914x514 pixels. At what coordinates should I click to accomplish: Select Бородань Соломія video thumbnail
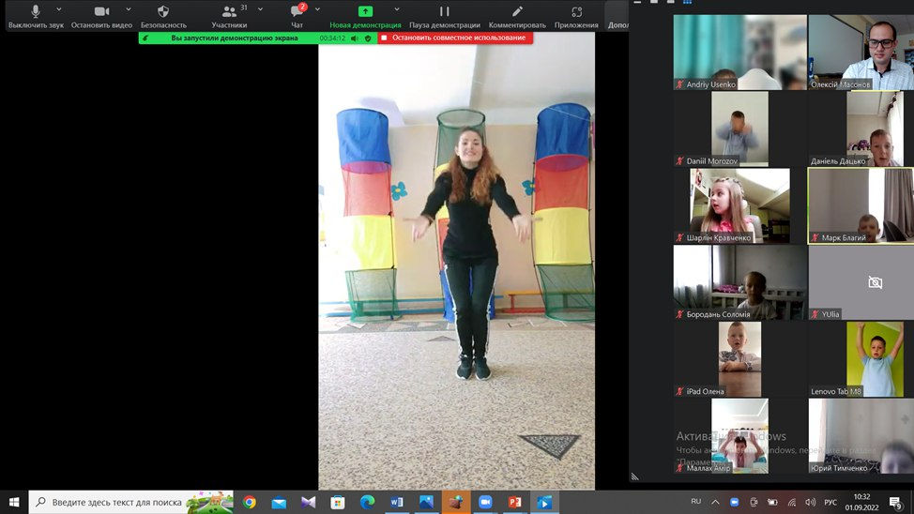coord(739,282)
